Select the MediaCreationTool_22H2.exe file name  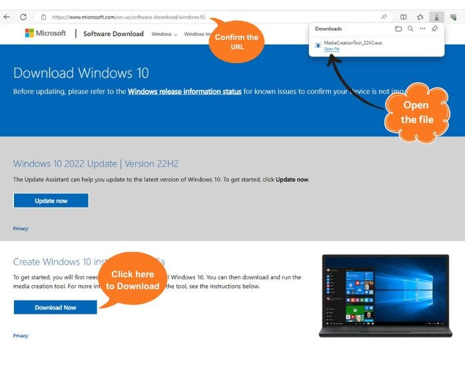(353, 43)
